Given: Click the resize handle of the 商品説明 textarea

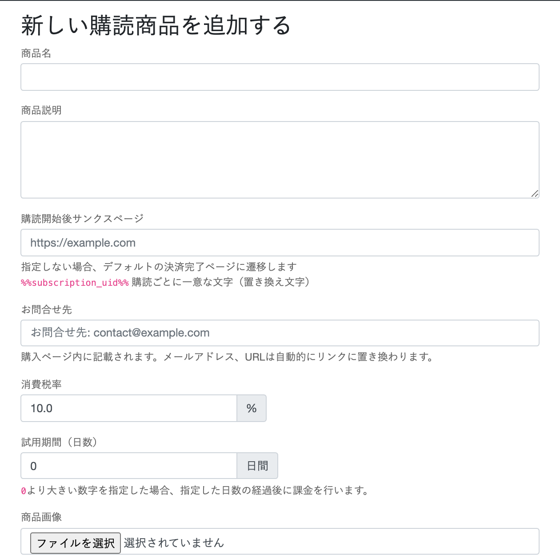Looking at the screenshot, I should [x=535, y=194].
